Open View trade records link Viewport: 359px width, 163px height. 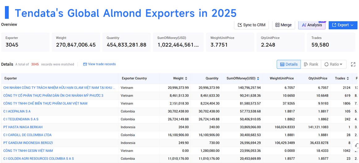(99, 64)
